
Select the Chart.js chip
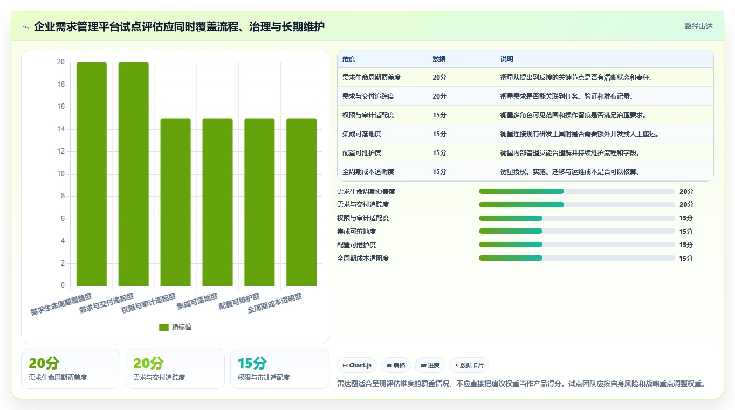click(x=357, y=365)
